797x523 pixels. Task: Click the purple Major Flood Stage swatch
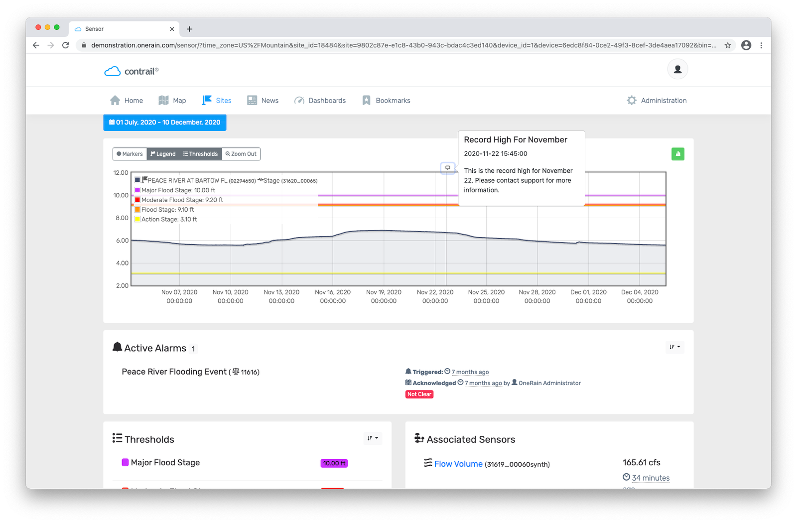[x=125, y=462]
